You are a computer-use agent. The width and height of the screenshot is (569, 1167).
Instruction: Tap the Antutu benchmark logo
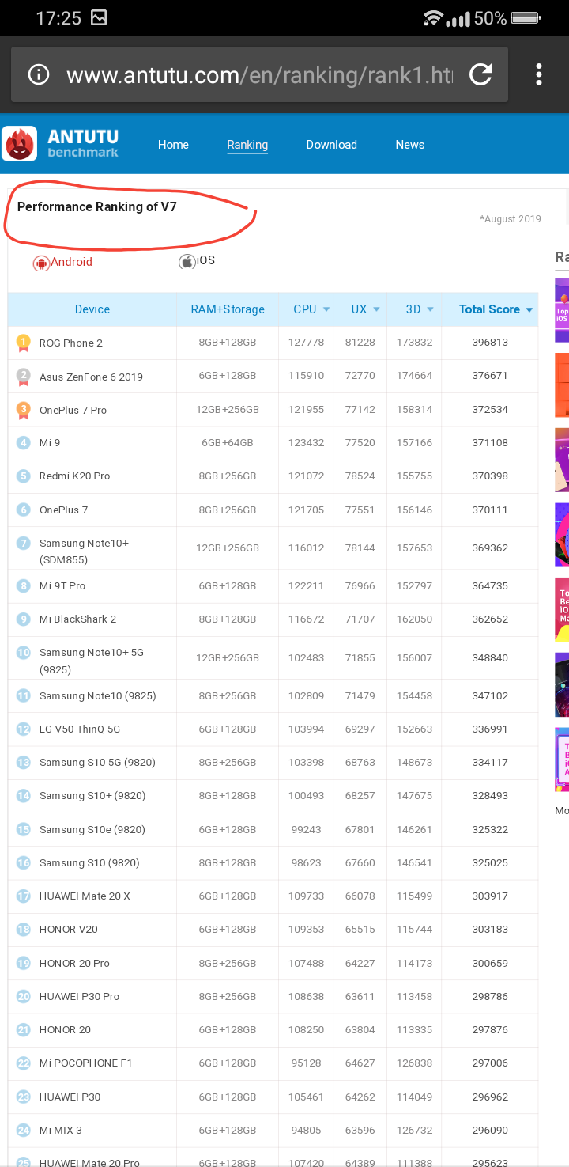[x=61, y=144]
